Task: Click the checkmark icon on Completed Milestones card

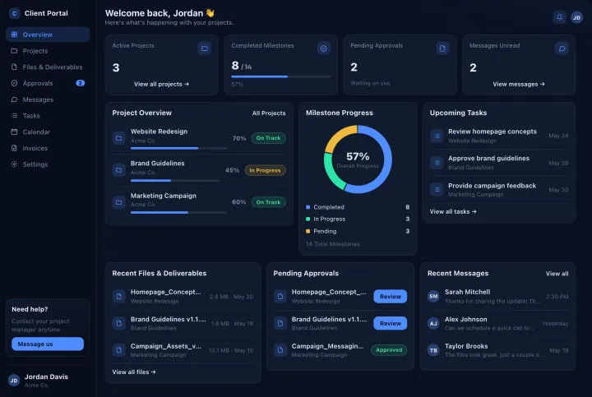Action: click(324, 48)
